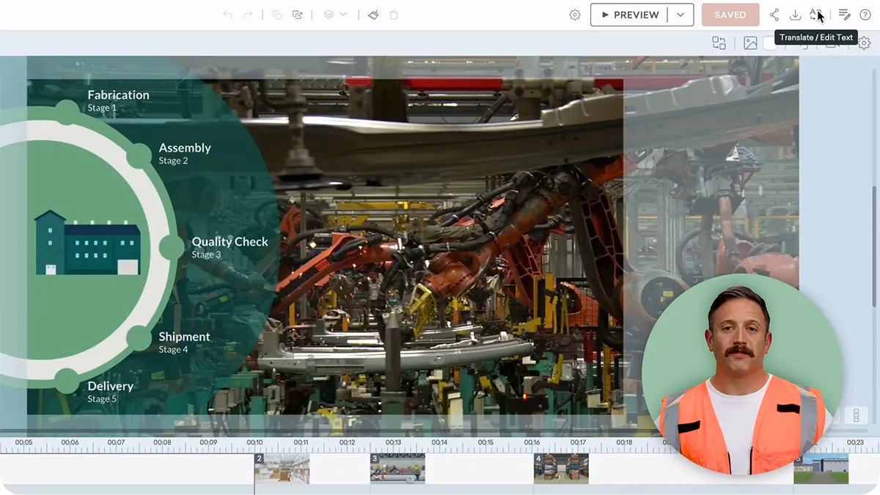Image resolution: width=880 pixels, height=495 pixels.
Task: Open project settings gear next to Preview
Action: pyautogui.click(x=575, y=15)
